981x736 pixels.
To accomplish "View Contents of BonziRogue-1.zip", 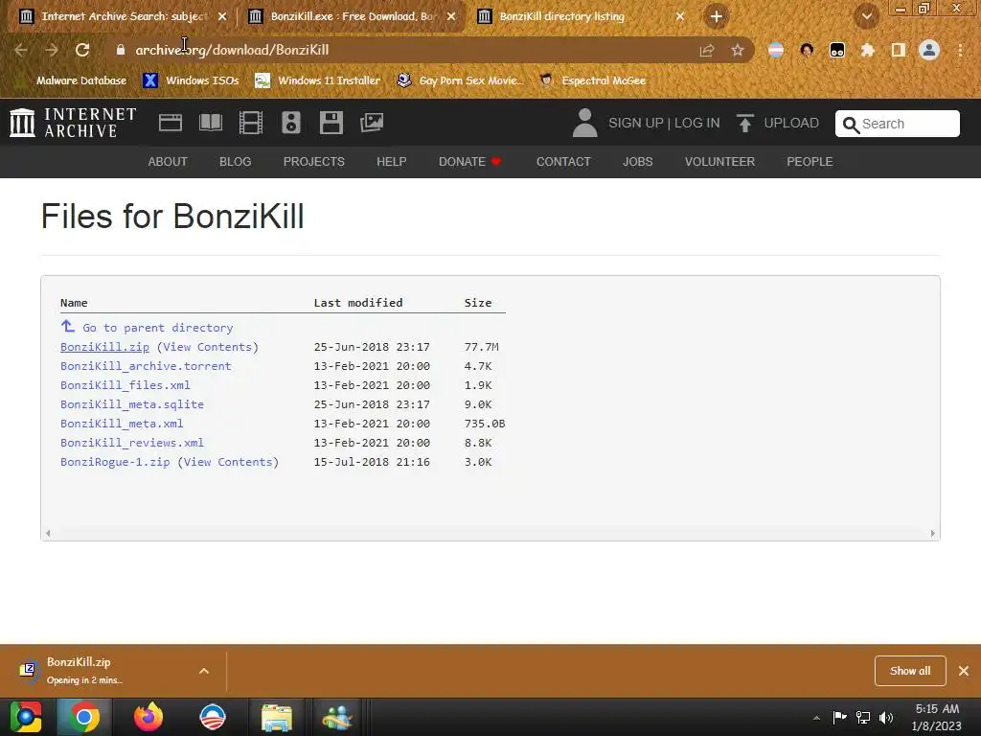I will click(228, 462).
